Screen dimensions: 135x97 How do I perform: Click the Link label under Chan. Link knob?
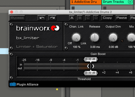click(x=83, y=43)
